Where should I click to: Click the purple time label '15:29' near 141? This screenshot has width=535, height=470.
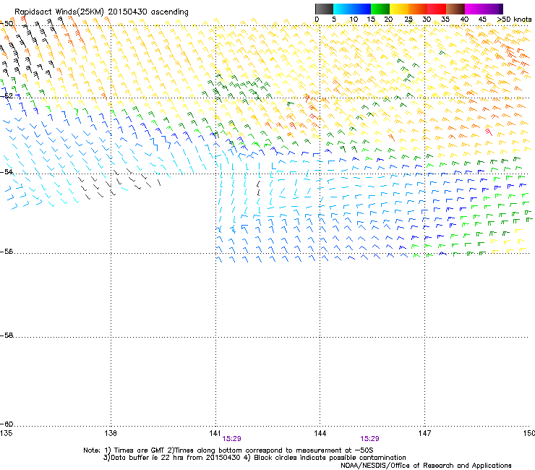[231, 439]
